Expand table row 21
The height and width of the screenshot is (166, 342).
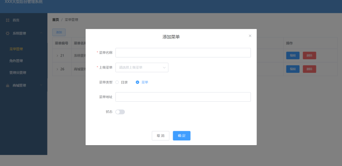57,56
